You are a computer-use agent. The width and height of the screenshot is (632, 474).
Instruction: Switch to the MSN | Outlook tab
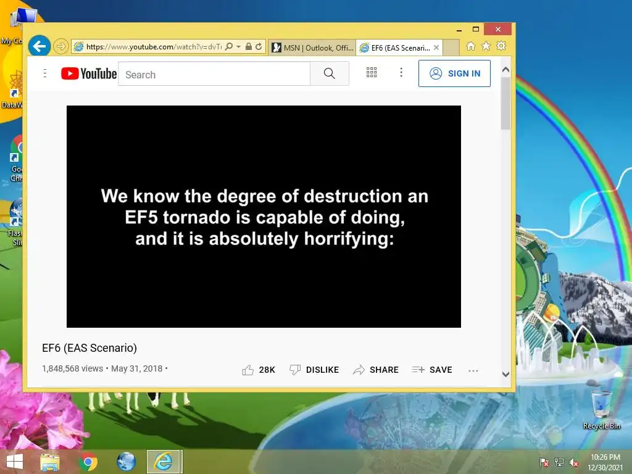pos(312,48)
